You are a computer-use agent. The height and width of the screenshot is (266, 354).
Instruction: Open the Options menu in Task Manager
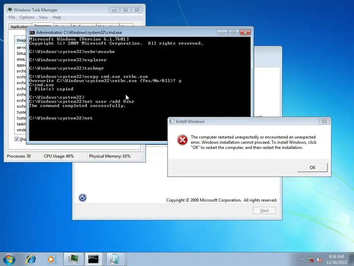[x=27, y=17]
